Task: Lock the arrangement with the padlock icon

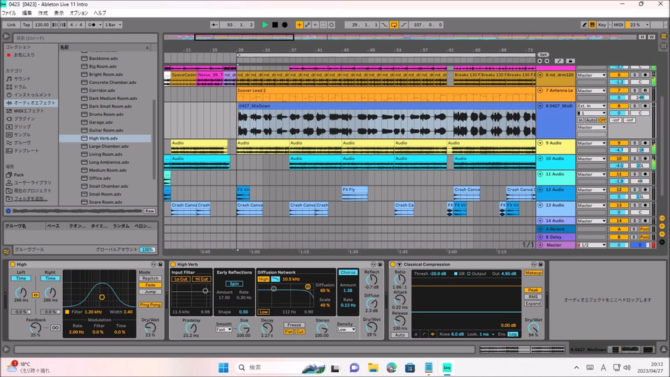Action: pos(570,61)
